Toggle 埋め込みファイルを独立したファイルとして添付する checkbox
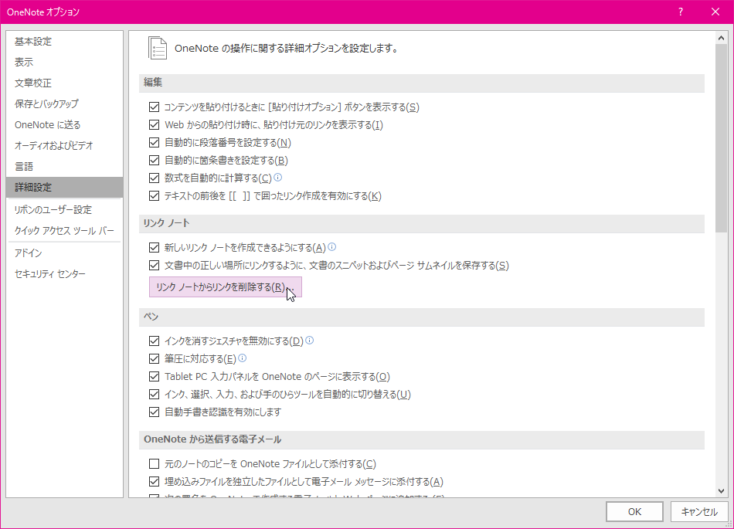734x529 pixels. coord(154,481)
